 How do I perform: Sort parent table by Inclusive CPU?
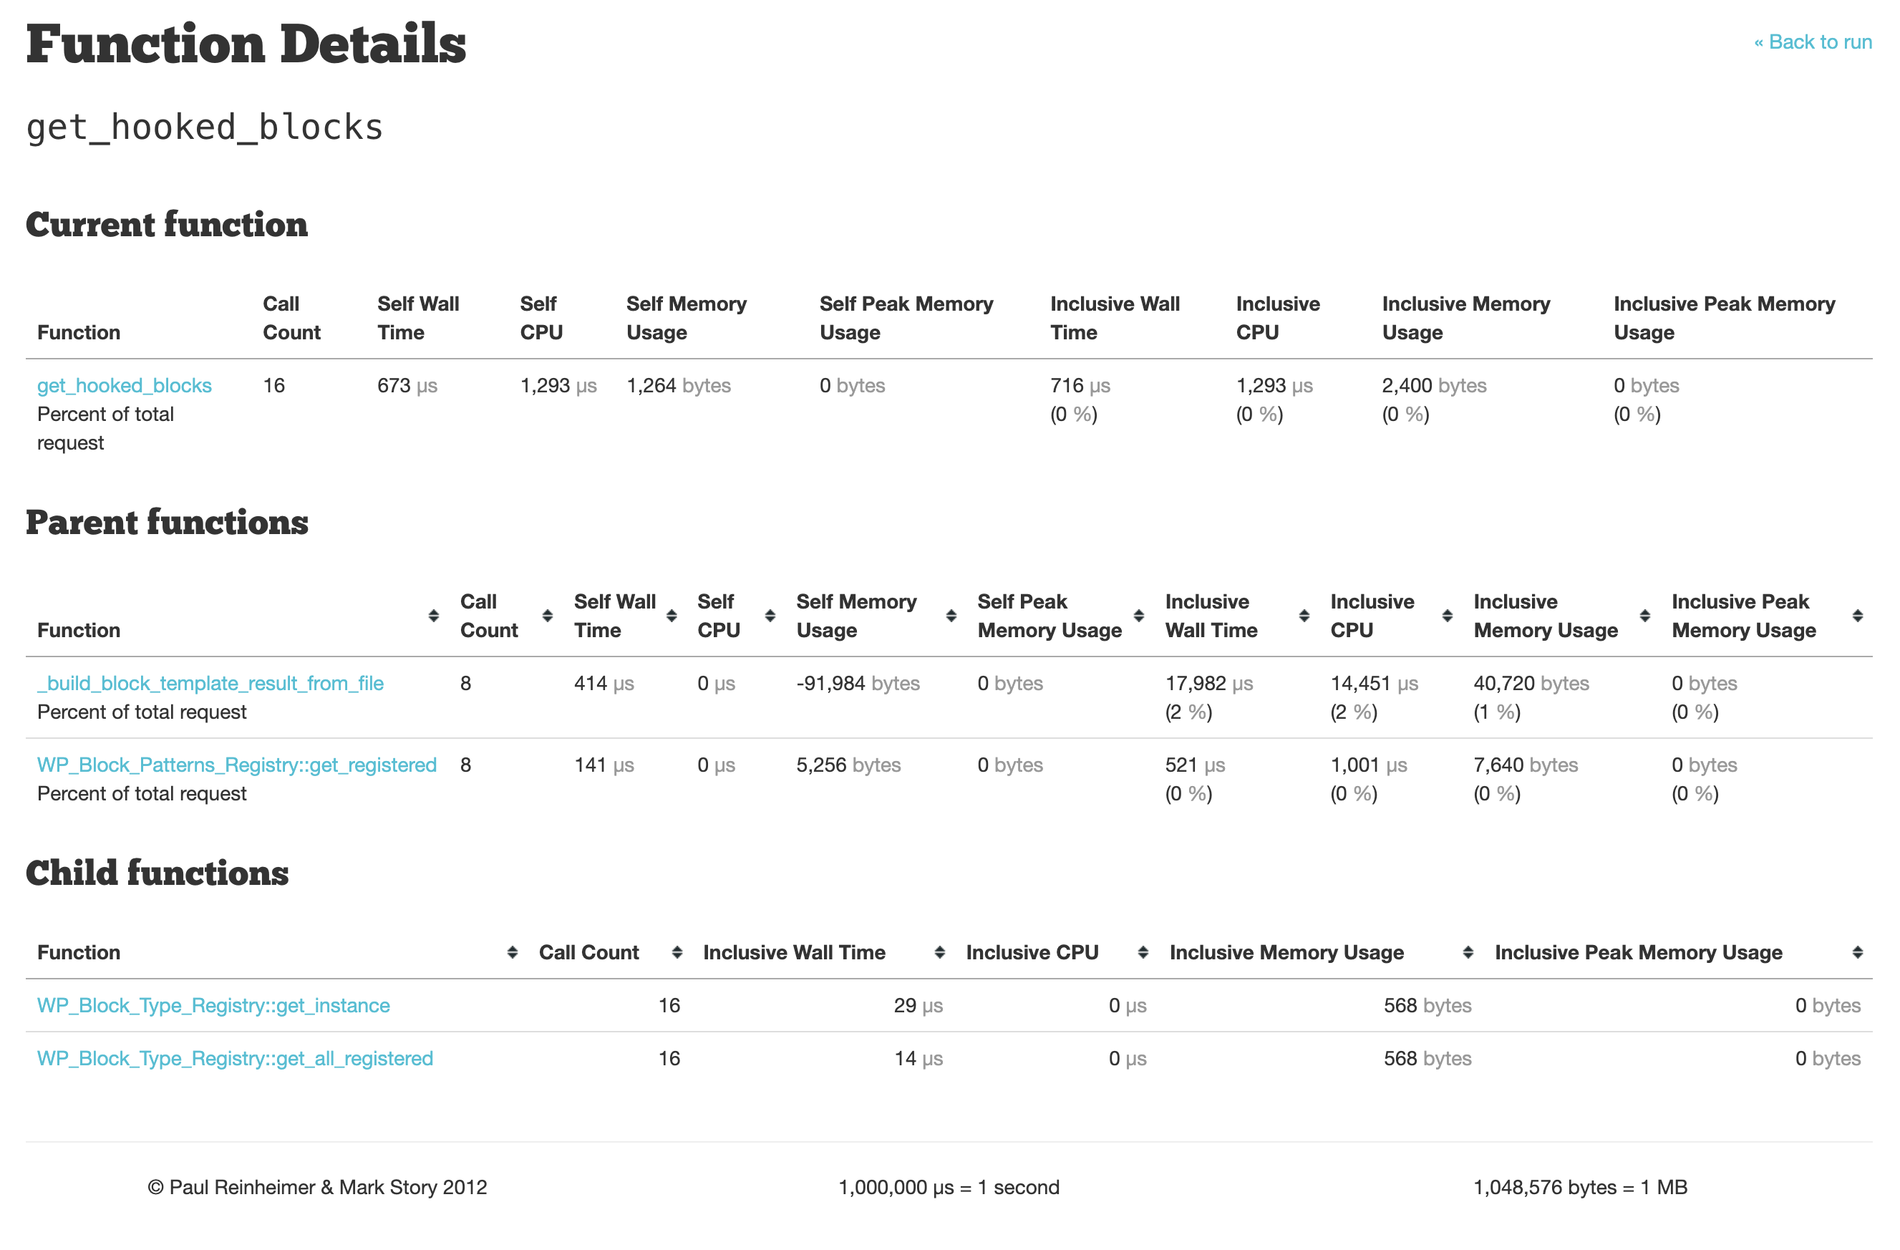point(1372,616)
